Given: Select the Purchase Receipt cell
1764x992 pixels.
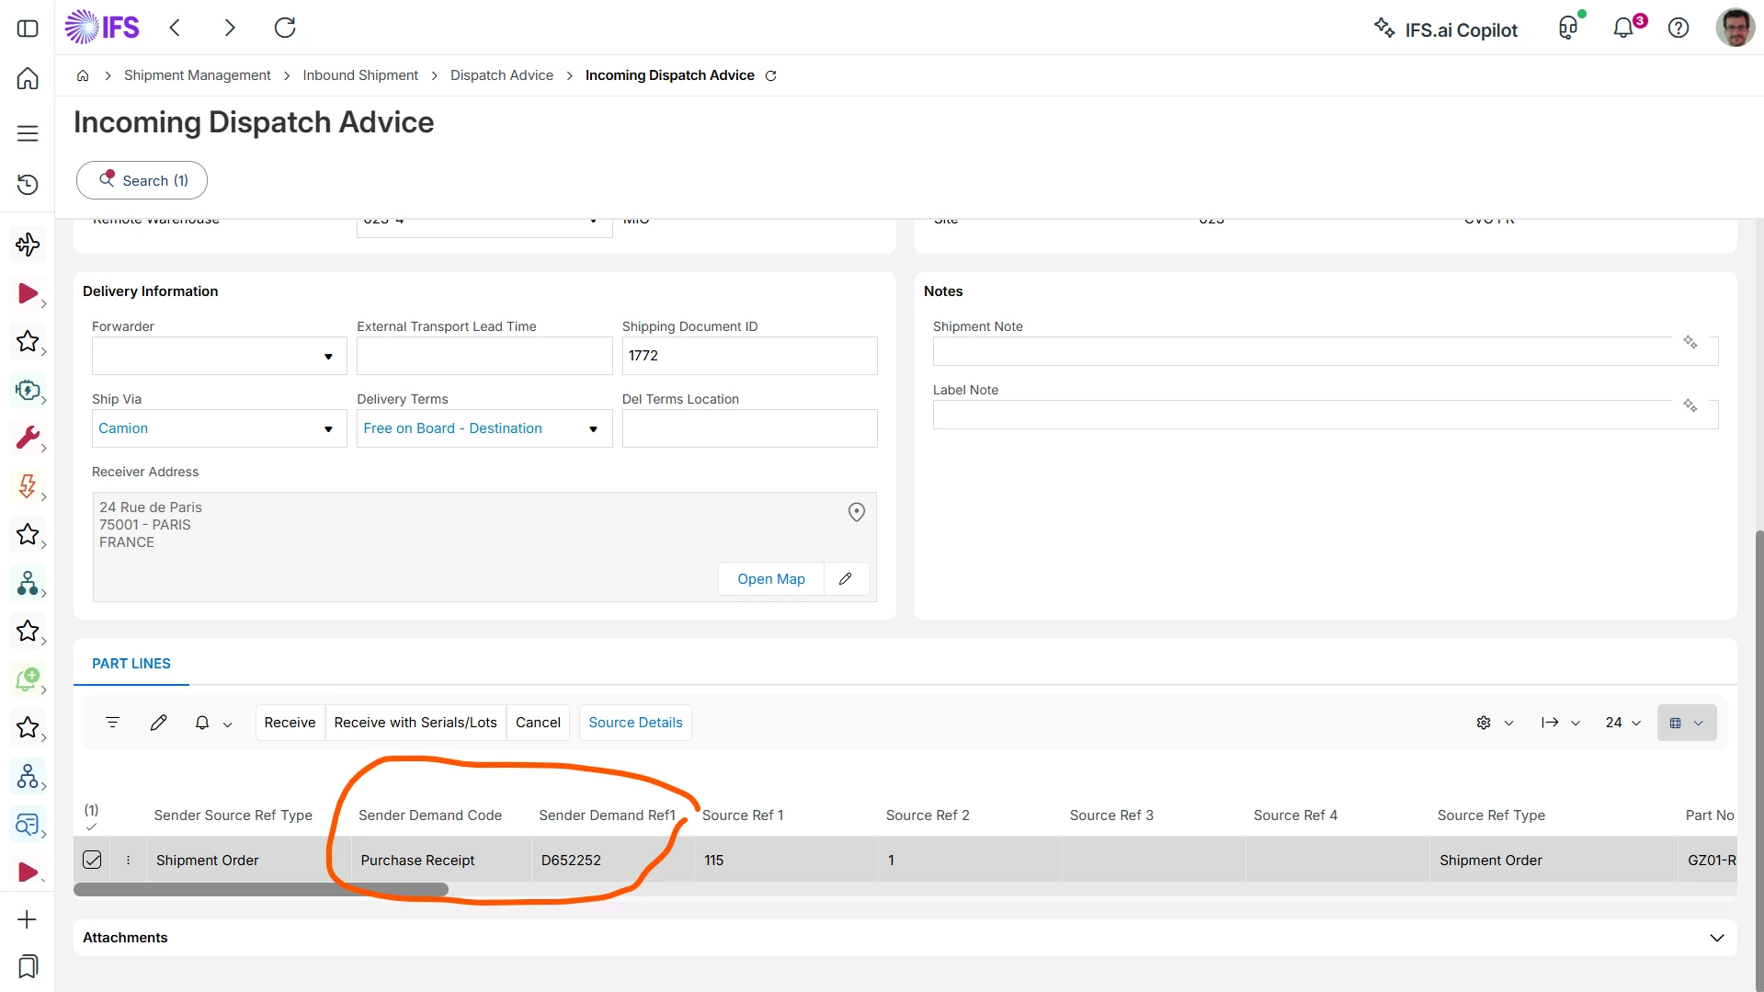Looking at the screenshot, I should pos(440,860).
